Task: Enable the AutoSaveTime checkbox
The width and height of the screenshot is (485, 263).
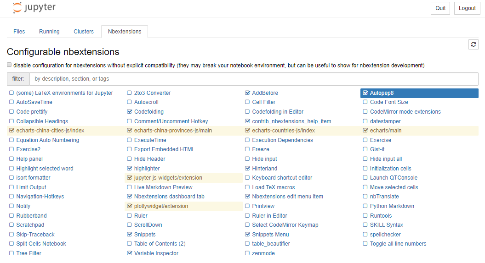Action: point(11,102)
